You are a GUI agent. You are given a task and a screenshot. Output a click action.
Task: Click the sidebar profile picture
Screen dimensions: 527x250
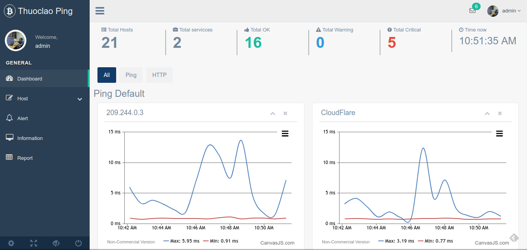click(x=16, y=40)
